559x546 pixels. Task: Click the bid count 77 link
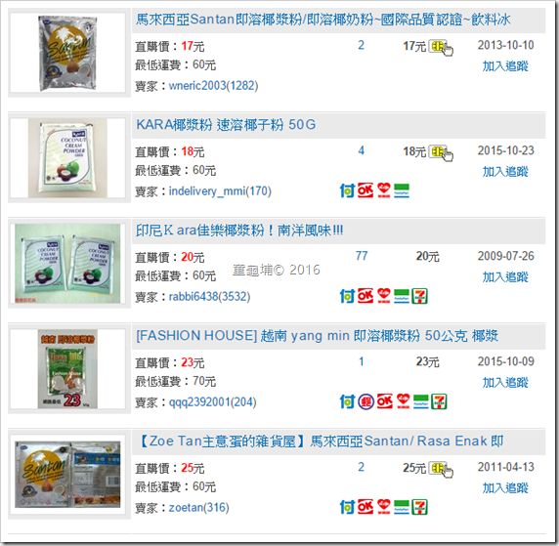coord(362,256)
